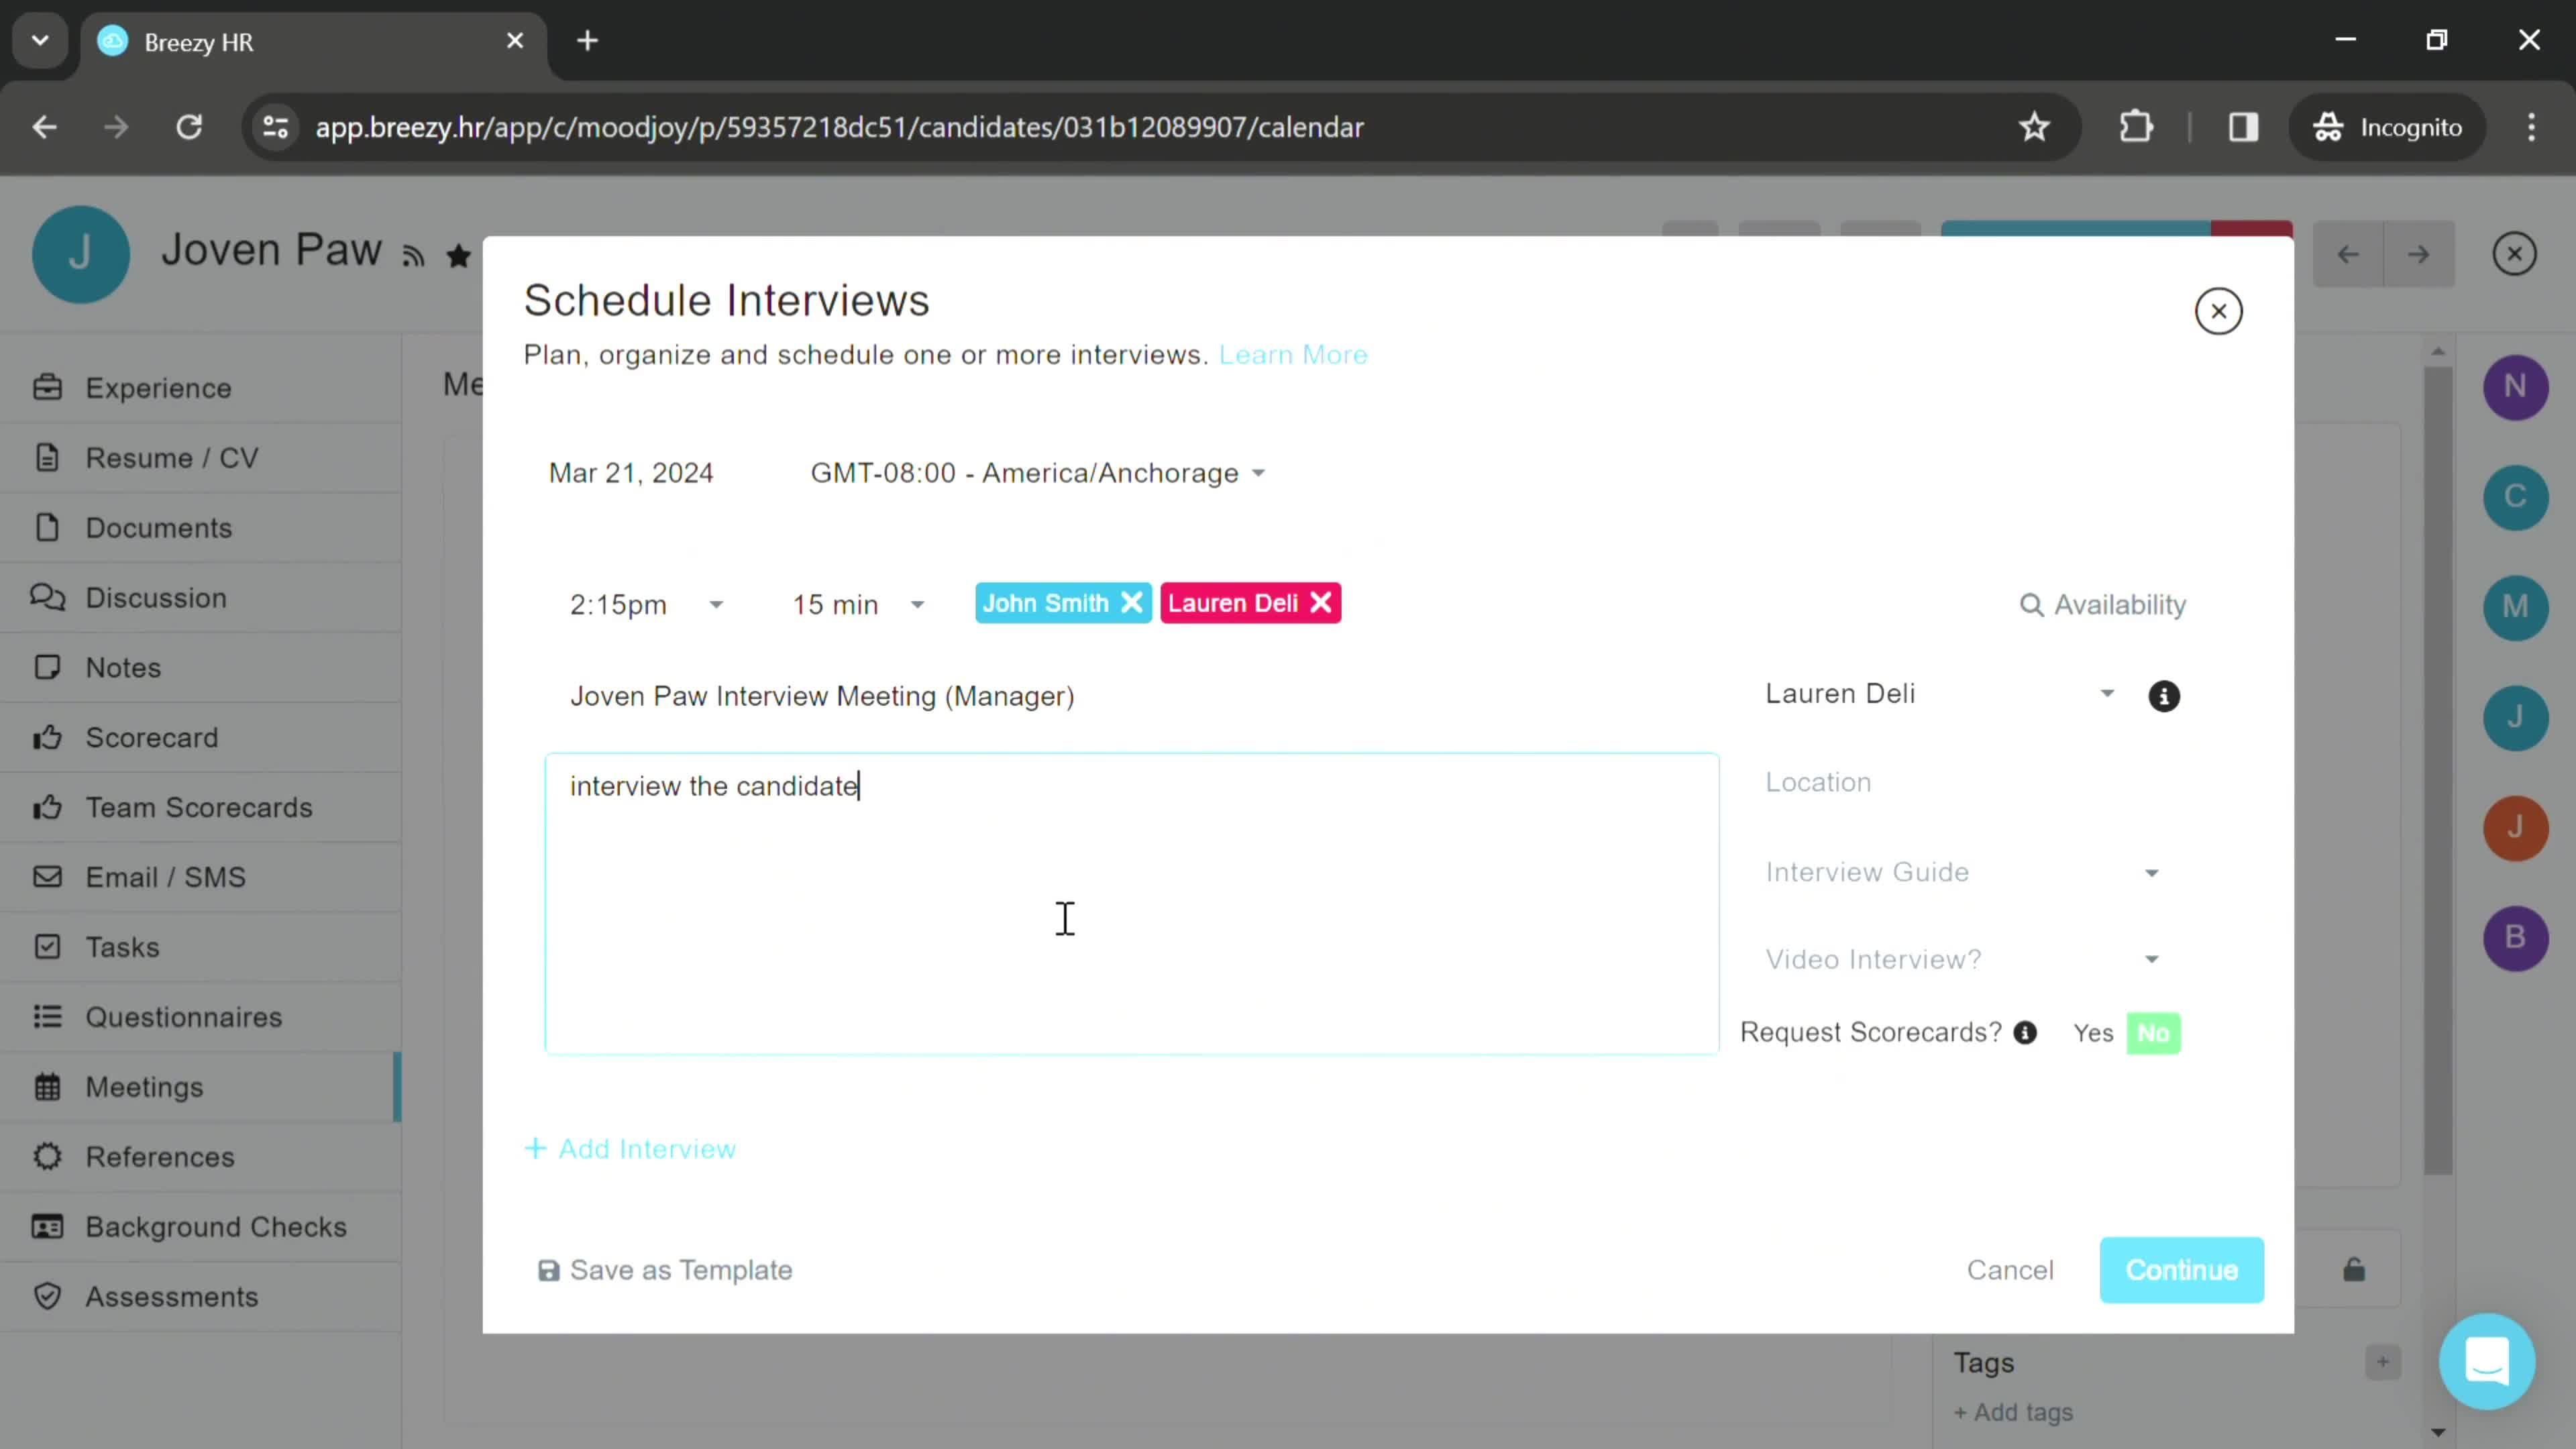
Task: Navigate to Background Checks section
Action: coord(216,1226)
